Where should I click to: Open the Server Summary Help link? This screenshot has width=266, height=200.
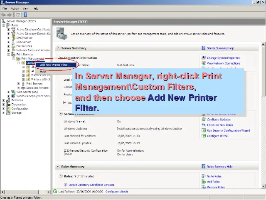coord(220,48)
